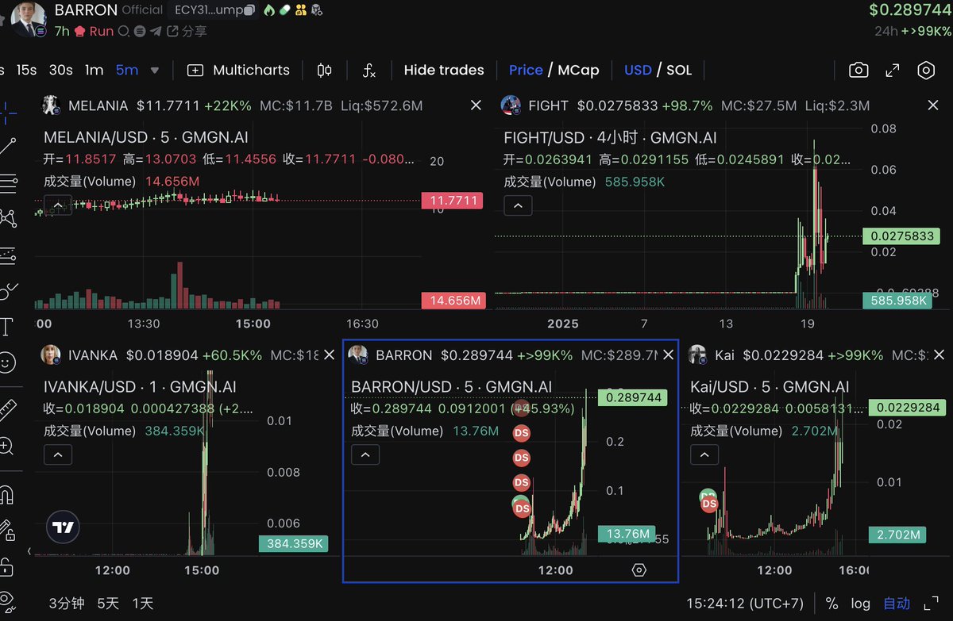
Task: Open search icon next to Run
Action: pos(123,32)
